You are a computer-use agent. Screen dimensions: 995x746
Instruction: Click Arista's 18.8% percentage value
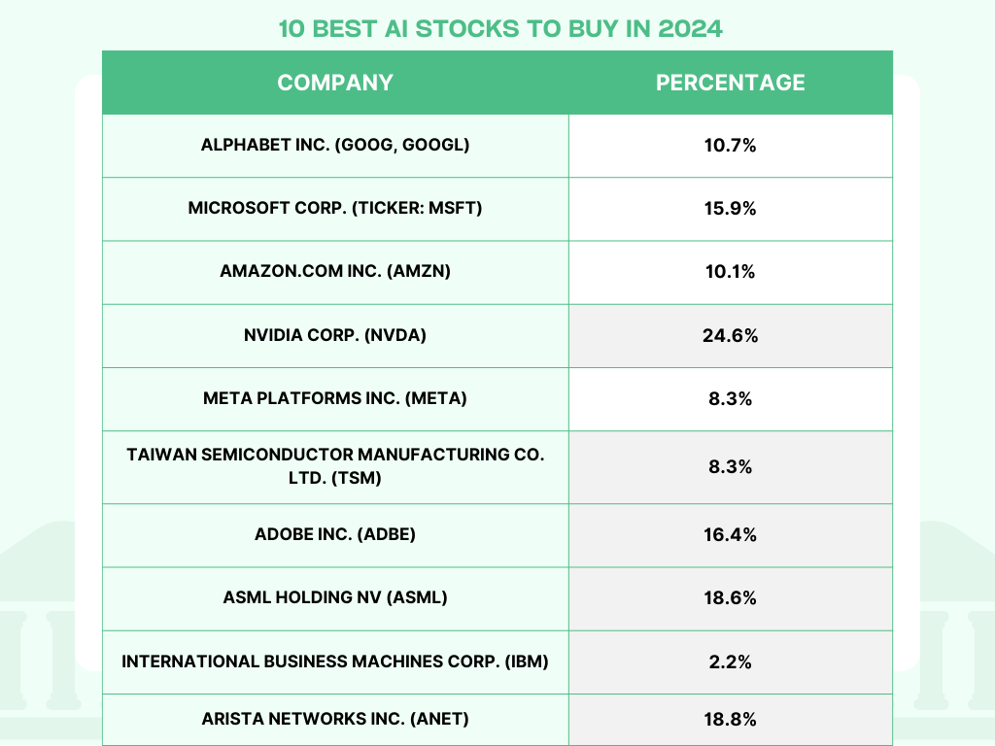(x=731, y=719)
